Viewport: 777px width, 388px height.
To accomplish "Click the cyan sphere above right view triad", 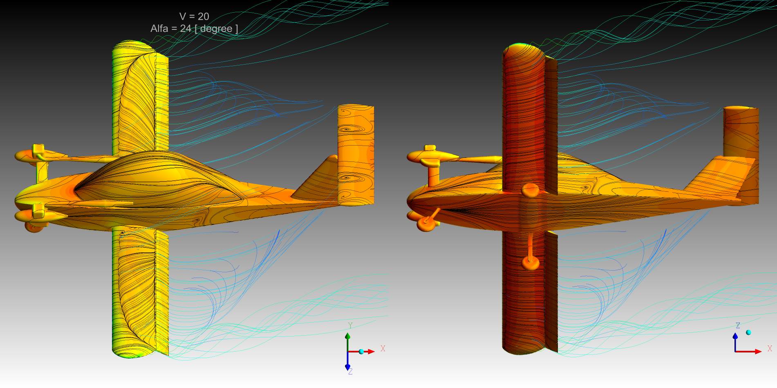I will [748, 332].
